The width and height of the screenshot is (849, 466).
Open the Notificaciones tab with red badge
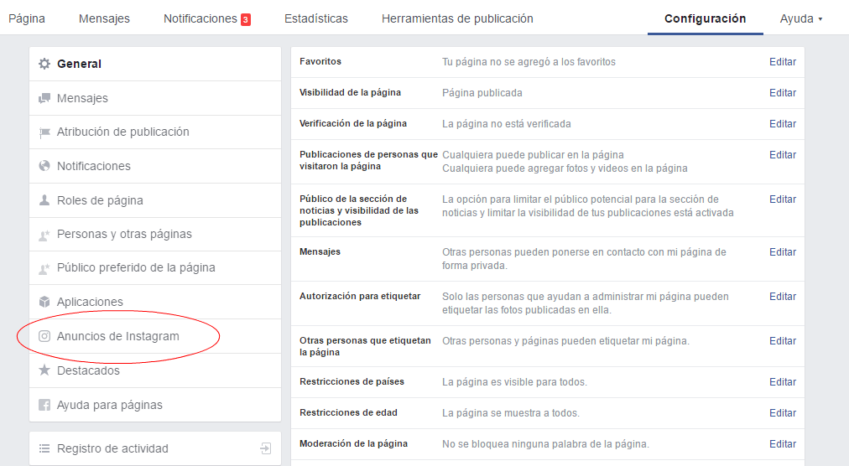tap(206, 18)
